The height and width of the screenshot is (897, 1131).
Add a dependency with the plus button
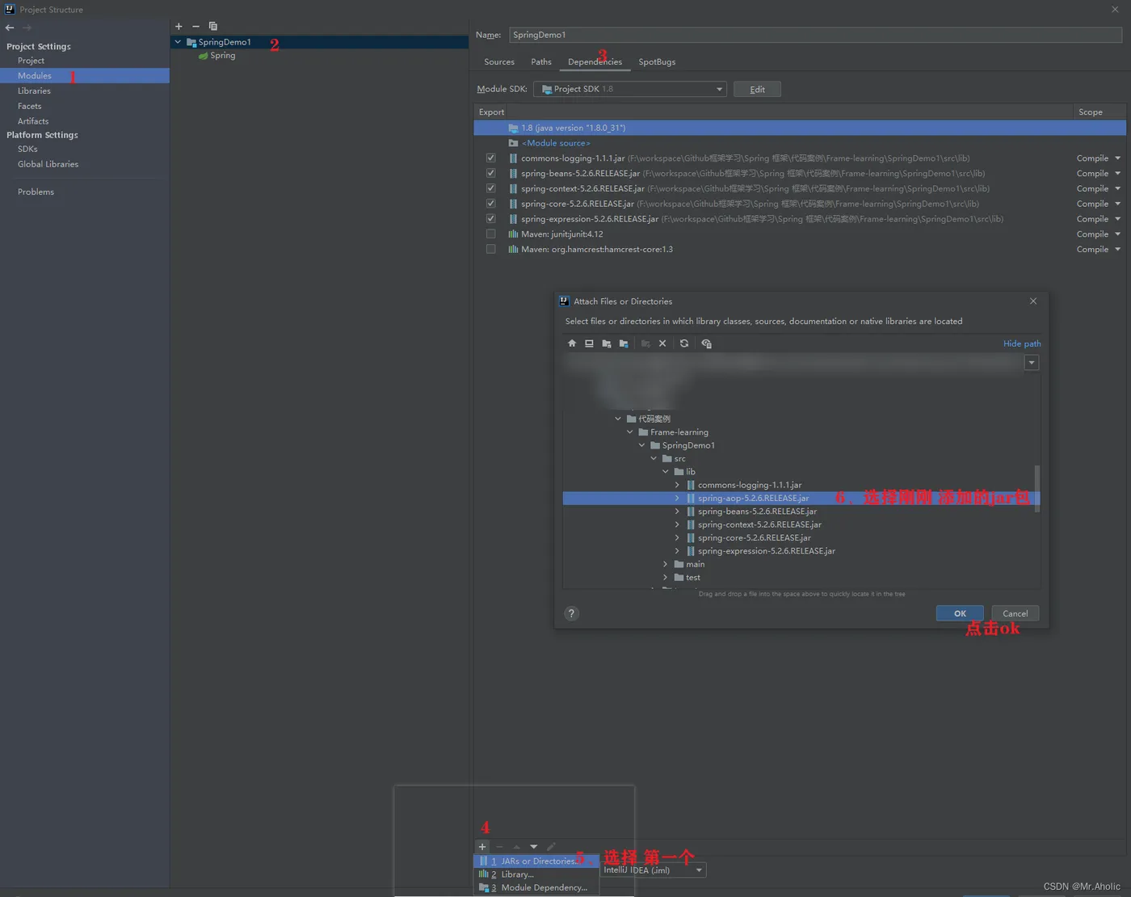click(x=482, y=847)
